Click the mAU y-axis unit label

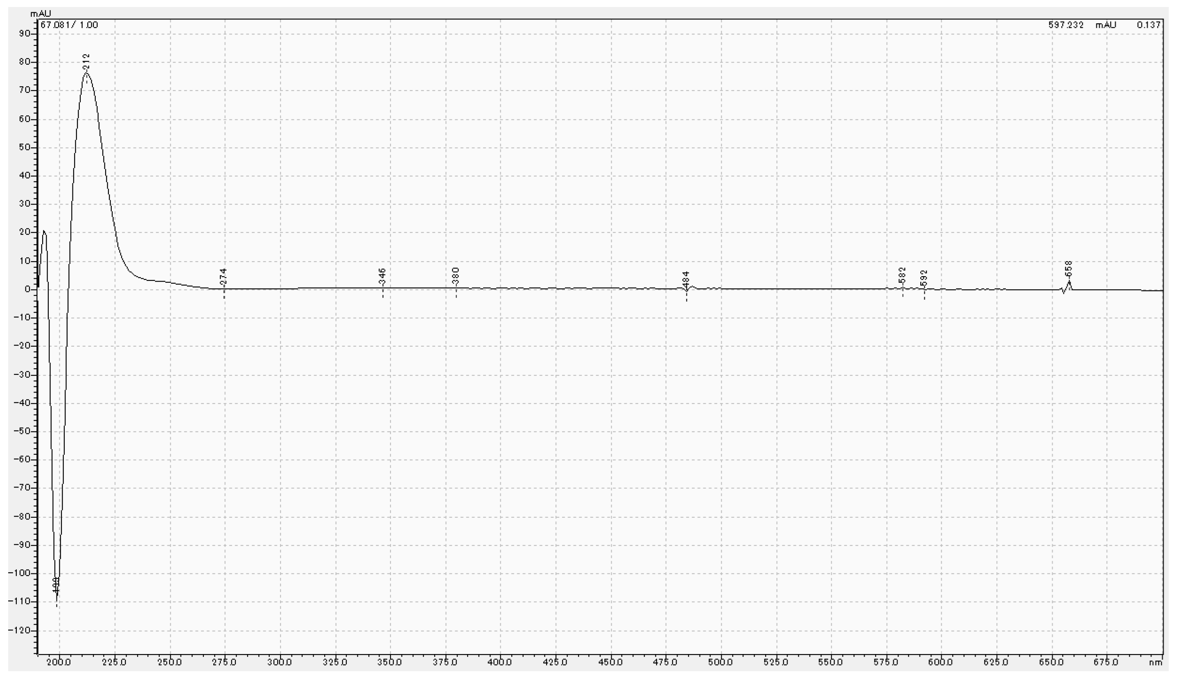point(41,14)
